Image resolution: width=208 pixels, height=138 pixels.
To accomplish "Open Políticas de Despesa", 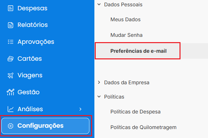I will [135, 112].
